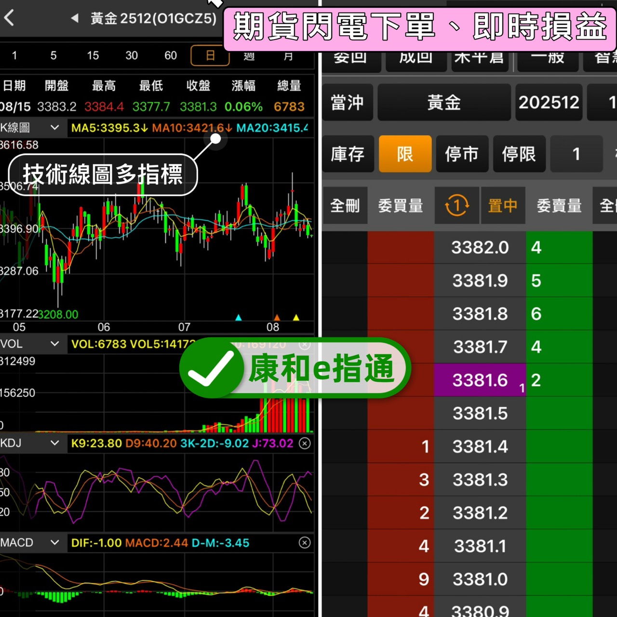Tap the K9:23.80 KDJ value label
The height and width of the screenshot is (617, 617).
point(96,443)
